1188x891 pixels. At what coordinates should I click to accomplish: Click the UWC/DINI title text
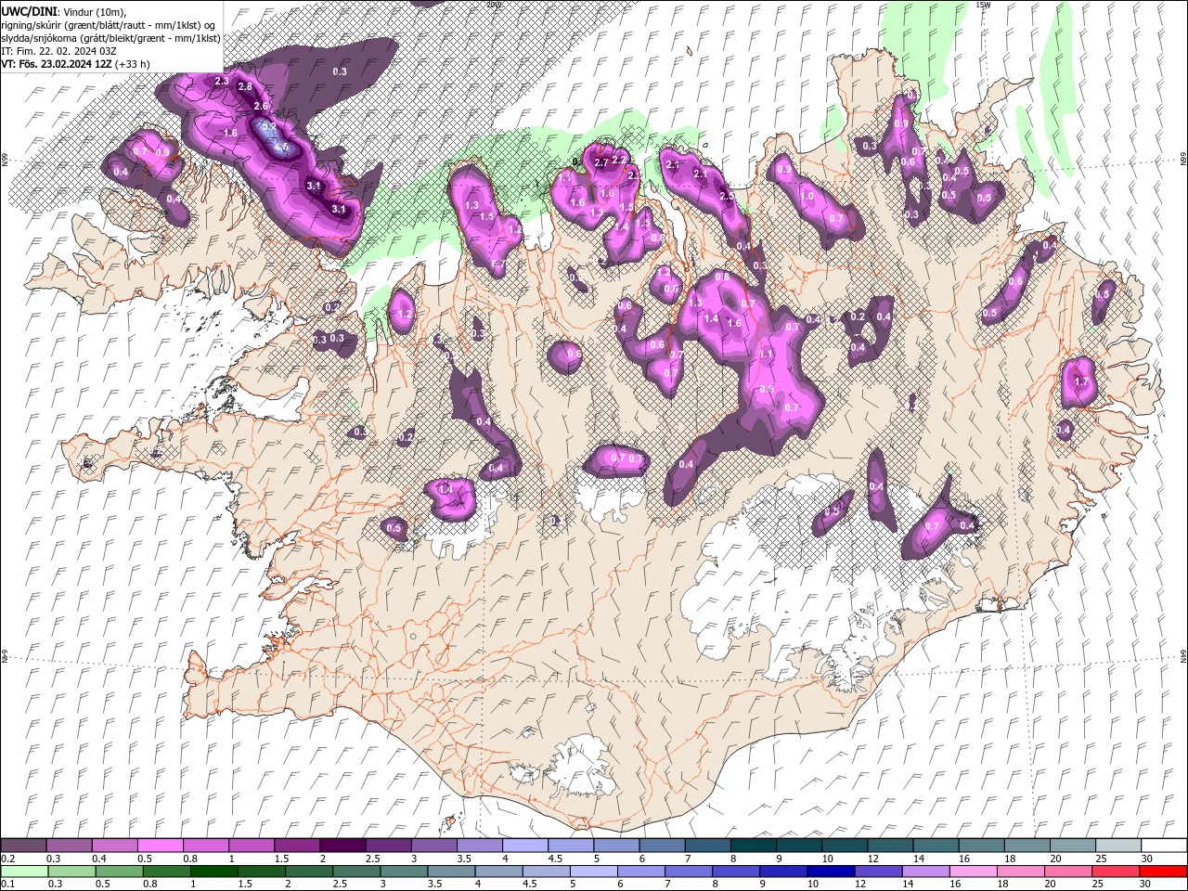click(30, 10)
